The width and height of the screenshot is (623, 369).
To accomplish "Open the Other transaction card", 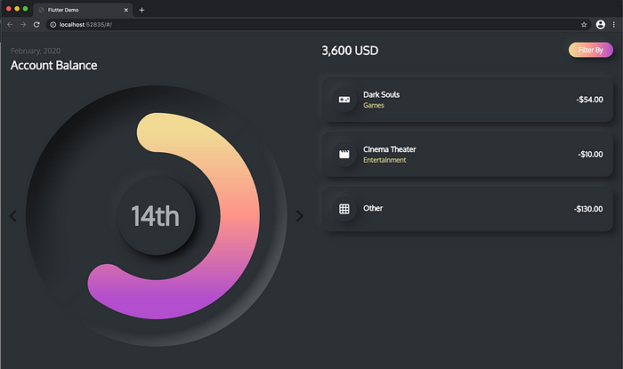I will point(467,209).
